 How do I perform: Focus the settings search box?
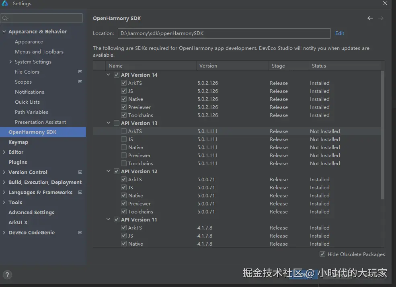41,18
